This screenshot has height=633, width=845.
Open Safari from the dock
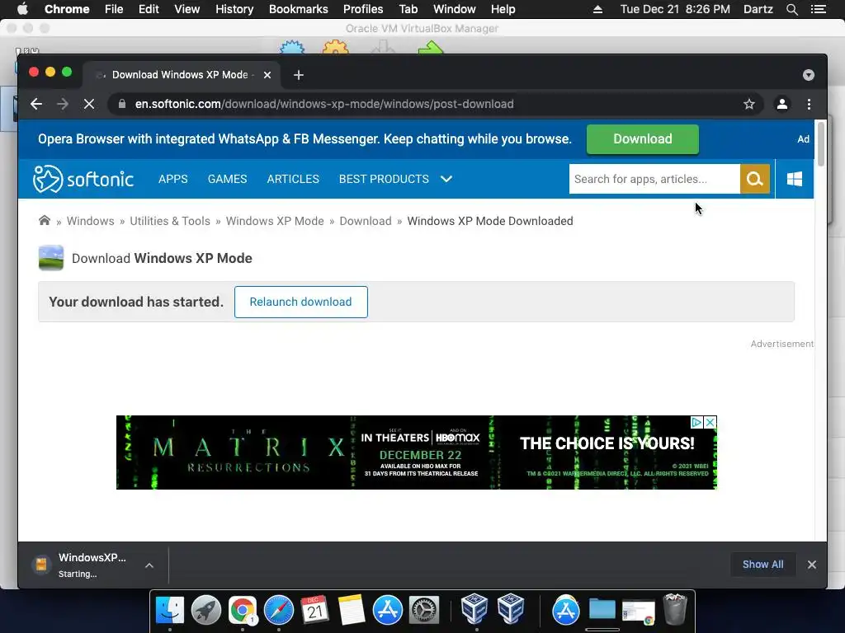pos(279,610)
